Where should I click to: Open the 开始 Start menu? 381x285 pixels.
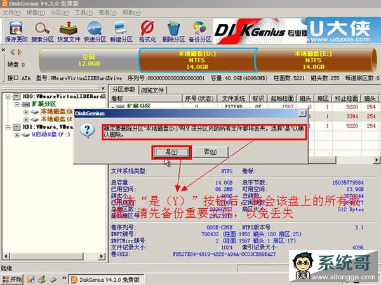(x=12, y=279)
